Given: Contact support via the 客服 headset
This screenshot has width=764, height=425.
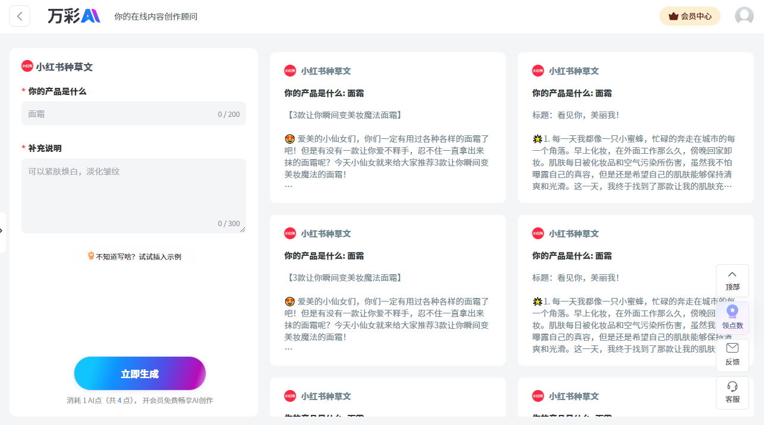Looking at the screenshot, I should point(732,393).
